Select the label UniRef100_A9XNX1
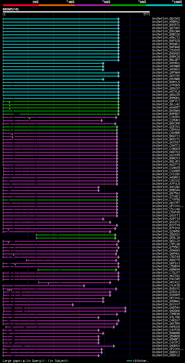 point(166,63)
